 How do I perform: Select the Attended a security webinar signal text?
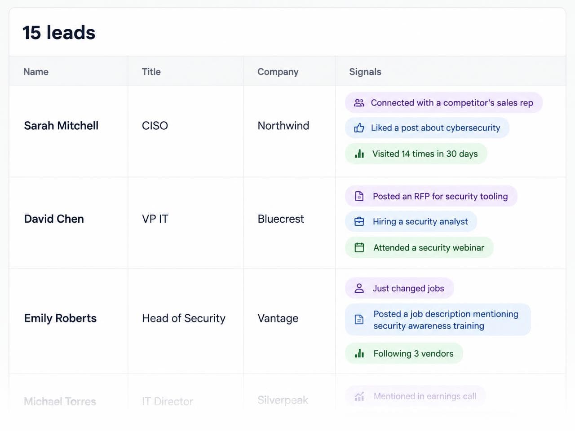429,247
